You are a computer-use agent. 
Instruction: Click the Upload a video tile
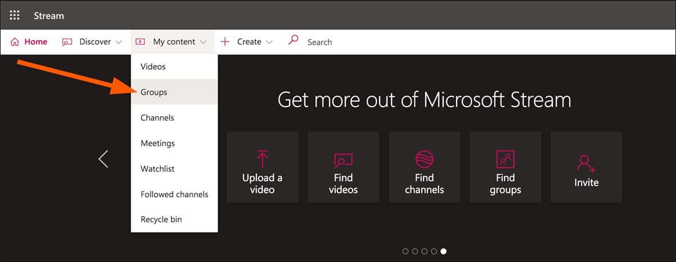click(262, 167)
